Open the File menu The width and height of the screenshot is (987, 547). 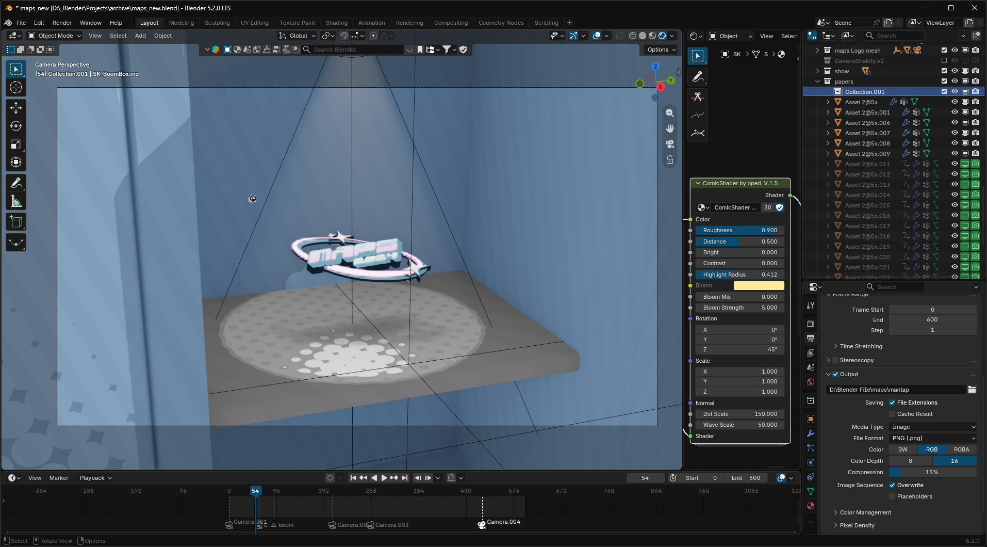tap(21, 23)
